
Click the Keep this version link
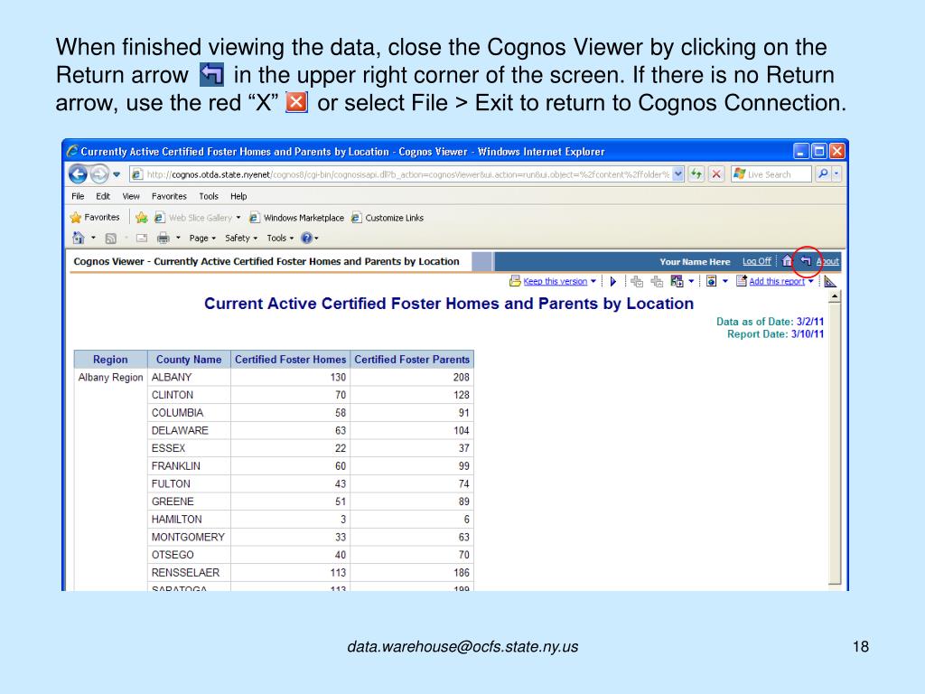click(556, 282)
